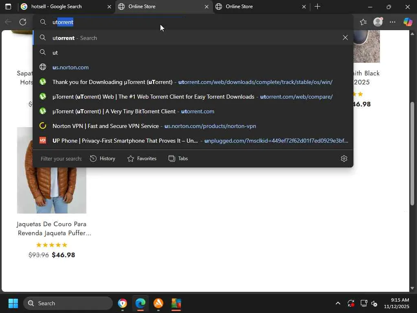Click the scrollbar up arrow
Viewport: 417px width, 313px height.
tap(412, 34)
